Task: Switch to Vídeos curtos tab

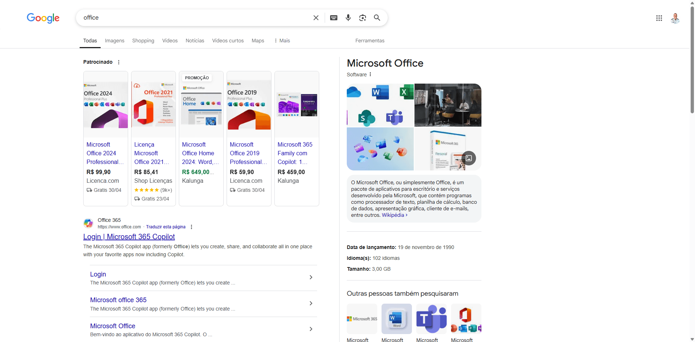Action: tap(228, 41)
